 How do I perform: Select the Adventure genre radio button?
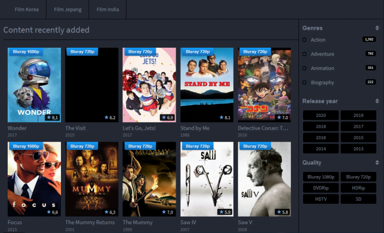coord(305,54)
